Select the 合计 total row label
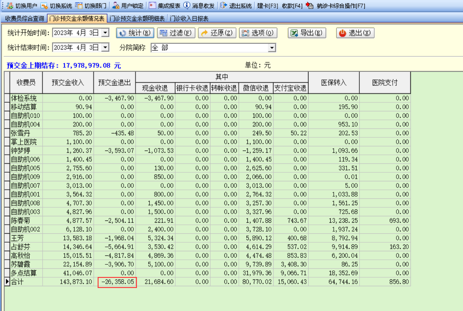 (26, 282)
